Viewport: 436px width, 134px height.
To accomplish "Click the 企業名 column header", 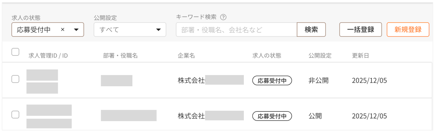I will (x=186, y=55).
